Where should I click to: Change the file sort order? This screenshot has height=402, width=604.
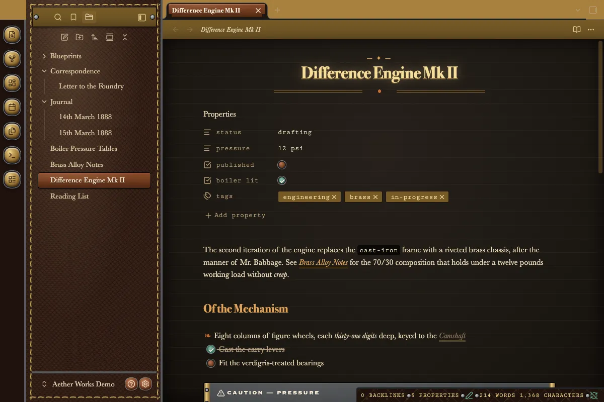pyautogui.click(x=95, y=37)
